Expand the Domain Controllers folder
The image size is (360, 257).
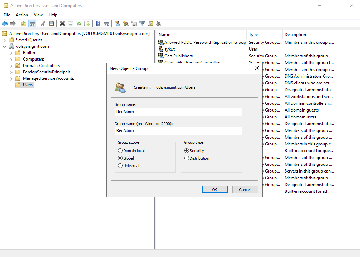pos(11,66)
